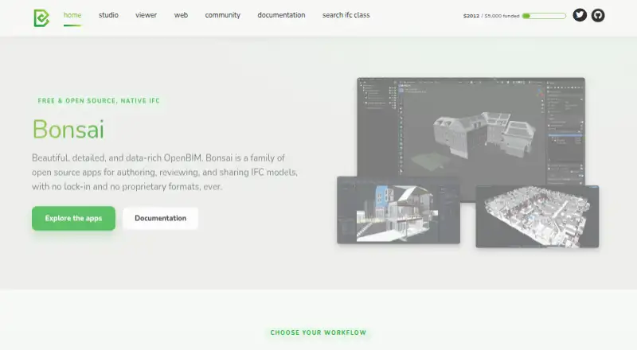Screen dimensions: 637x350
Task: Click FREE & OPEN SOURCE, NATIVE IFC label
Action: [x=99, y=101]
